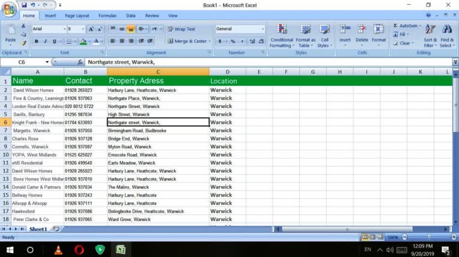This screenshot has height=257, width=459.
Task: Switch to Normal view in status bar
Action: [x=365, y=237]
